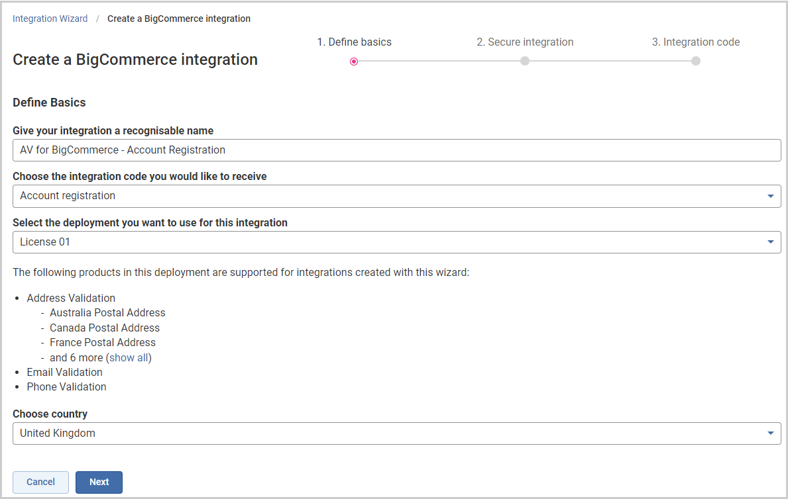Click the Email Validation list item
Screen dimensions: 788x499
(65, 372)
